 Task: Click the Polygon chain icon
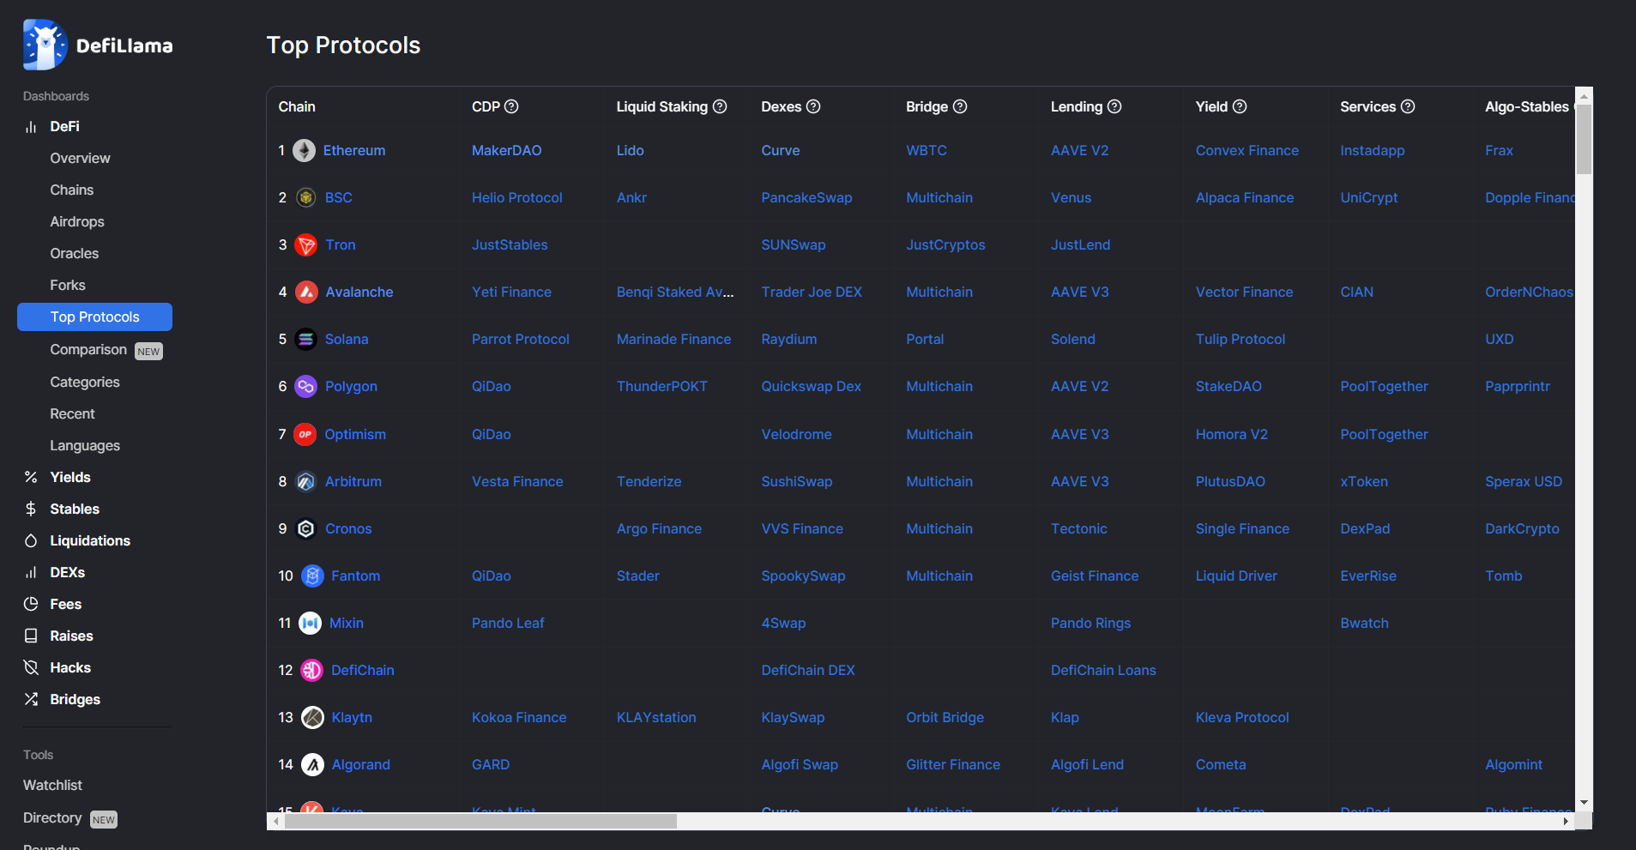click(x=306, y=387)
